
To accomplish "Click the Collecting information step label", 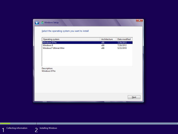I will (x=17, y=128).
